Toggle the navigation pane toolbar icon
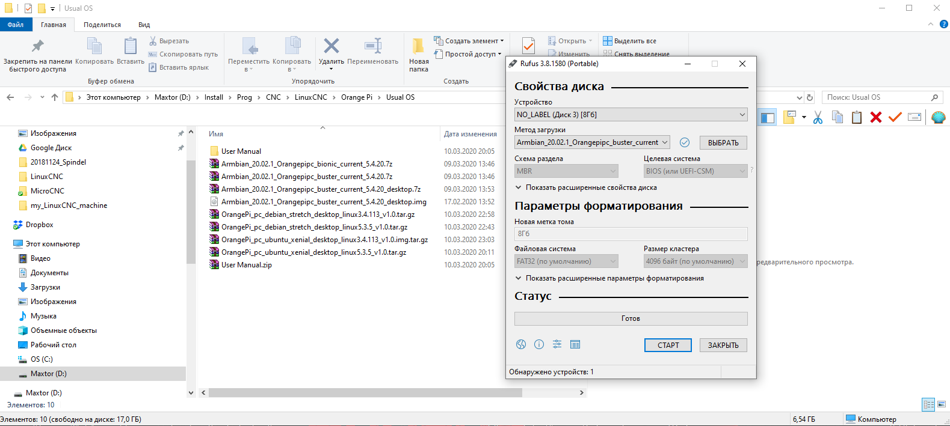The height and width of the screenshot is (426, 950). (768, 117)
